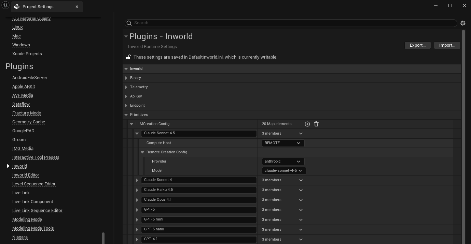Viewport: 471px width, 244px height.
Task: Close the Project Settings tab
Action: (x=77, y=6)
